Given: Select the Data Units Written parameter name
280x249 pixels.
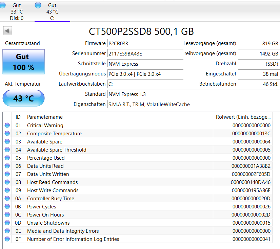Looking at the screenshot, I should (x=48, y=174).
